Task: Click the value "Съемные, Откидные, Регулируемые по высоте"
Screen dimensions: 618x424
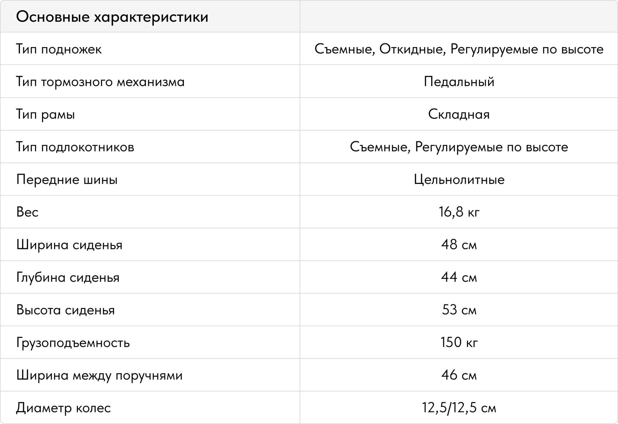Action: pyautogui.click(x=459, y=49)
